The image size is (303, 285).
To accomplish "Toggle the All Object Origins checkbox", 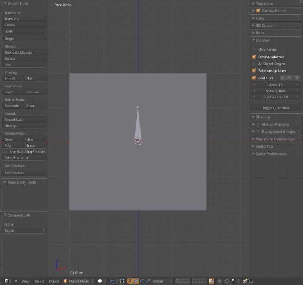I will (254, 64).
